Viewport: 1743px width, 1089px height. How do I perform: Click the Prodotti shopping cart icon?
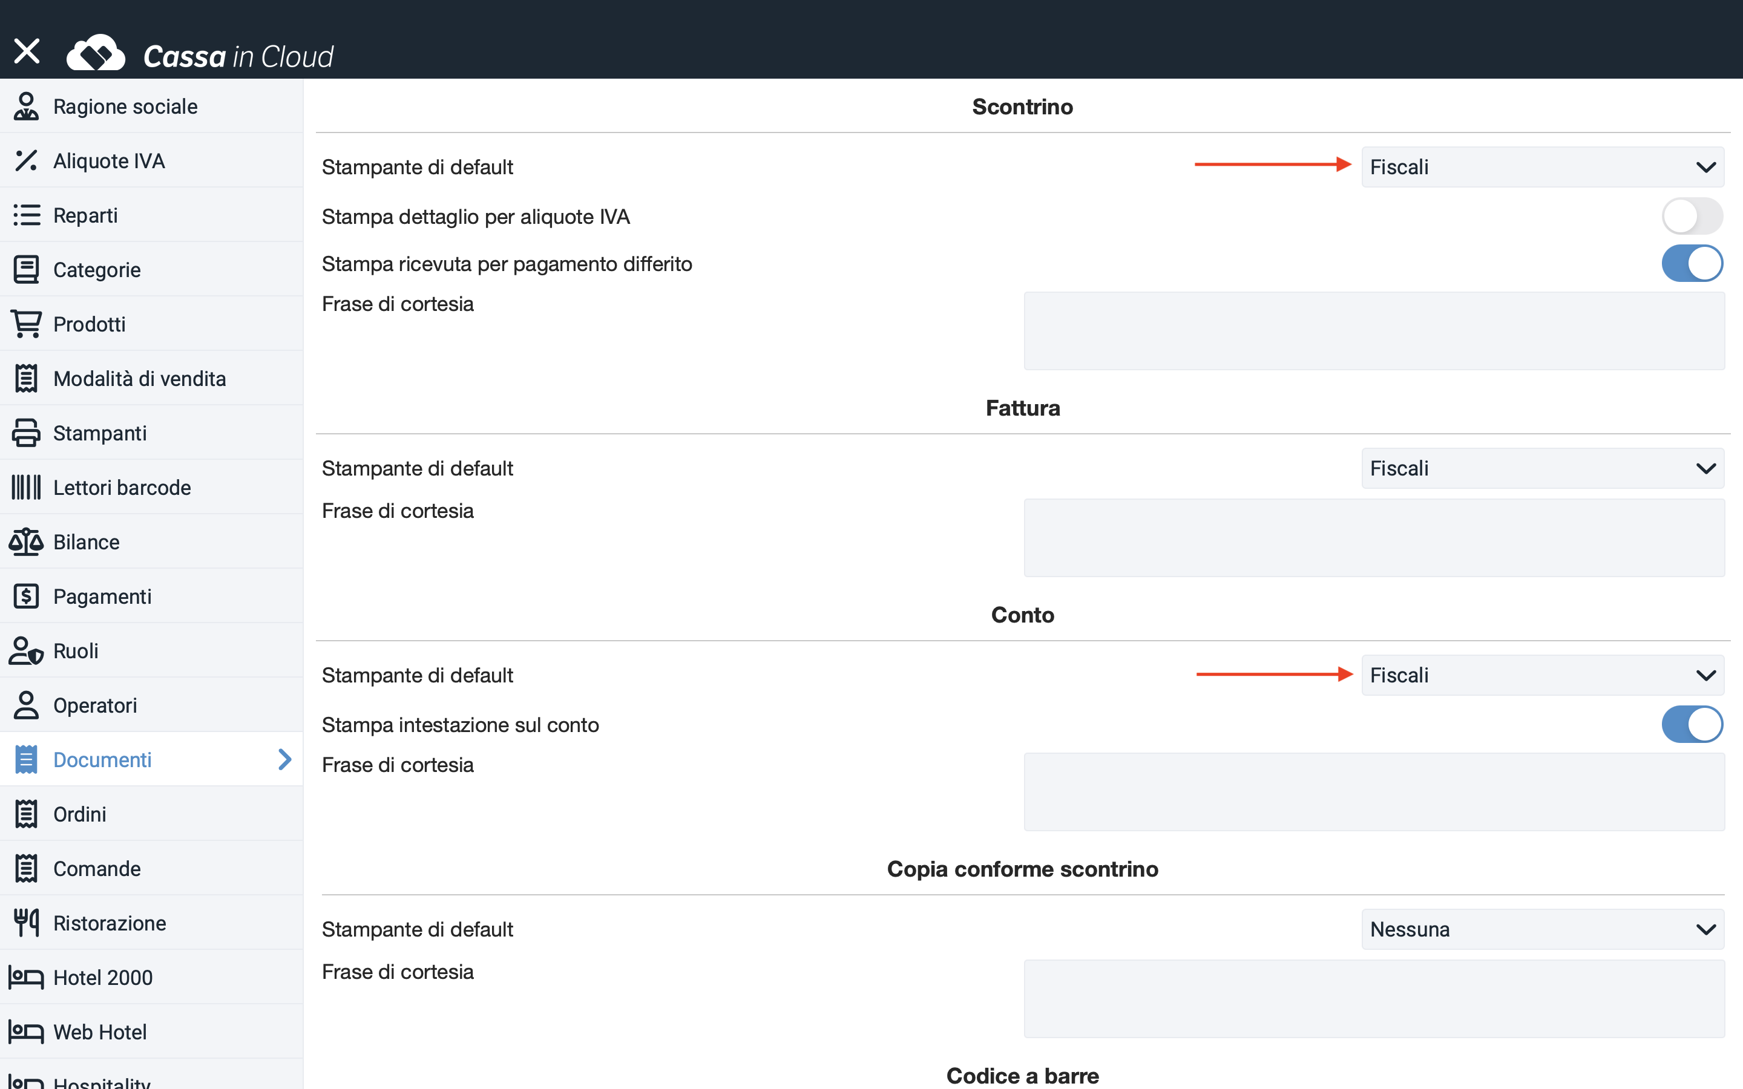tap(26, 324)
